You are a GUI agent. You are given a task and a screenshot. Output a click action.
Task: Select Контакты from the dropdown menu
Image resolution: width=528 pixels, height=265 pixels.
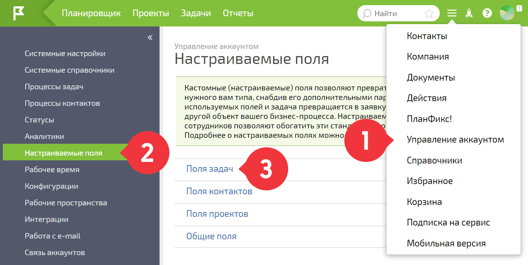tap(427, 36)
